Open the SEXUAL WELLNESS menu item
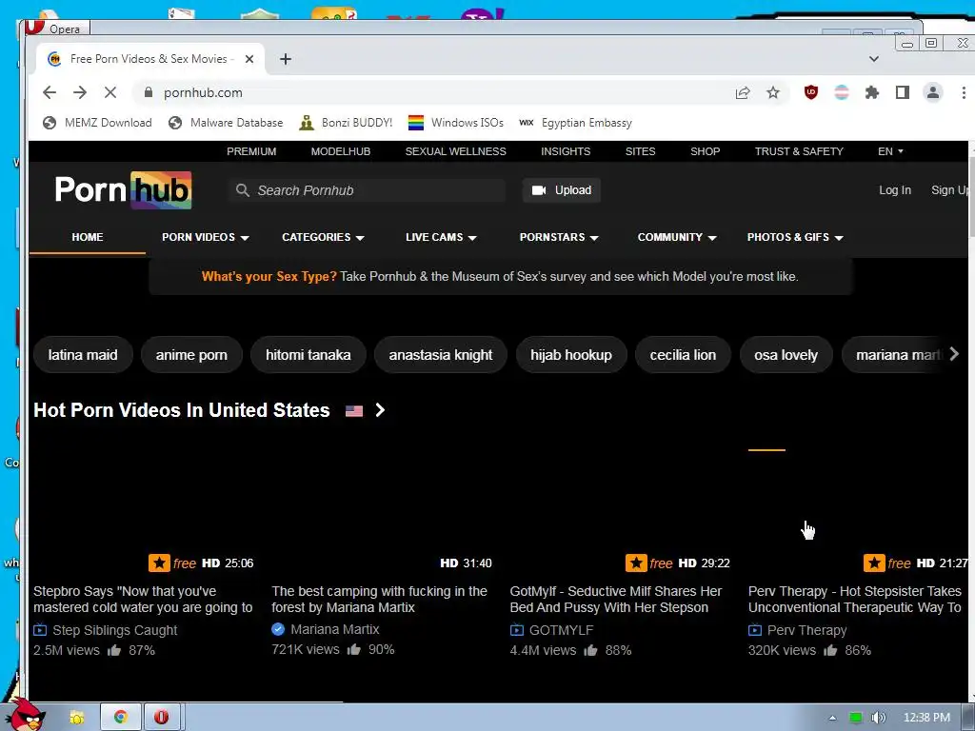The image size is (975, 731). coord(456,151)
